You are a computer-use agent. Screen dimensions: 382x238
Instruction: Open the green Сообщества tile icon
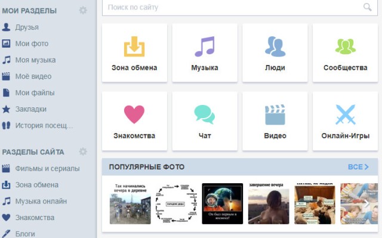click(x=346, y=47)
